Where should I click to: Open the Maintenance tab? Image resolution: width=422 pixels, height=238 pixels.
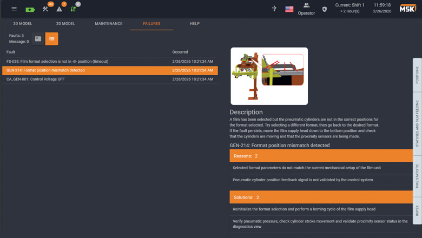(x=109, y=24)
